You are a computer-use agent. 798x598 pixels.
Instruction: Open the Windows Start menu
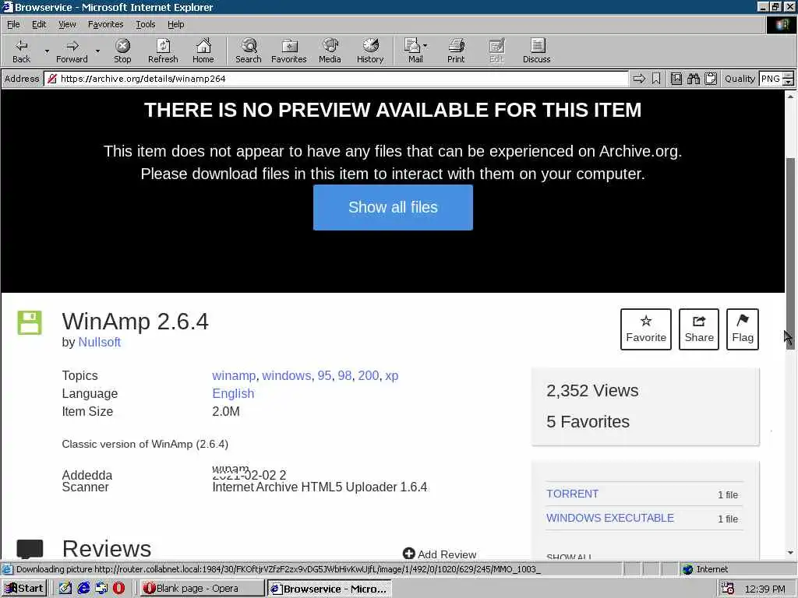tap(24, 589)
